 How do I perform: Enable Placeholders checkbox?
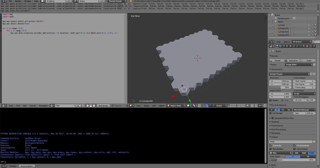271,149
